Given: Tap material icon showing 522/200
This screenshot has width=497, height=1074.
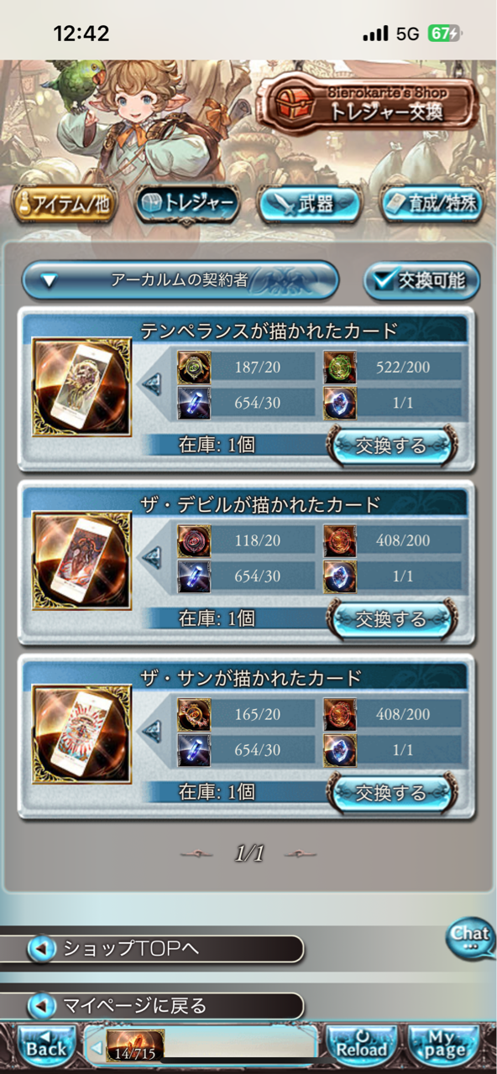Looking at the screenshot, I should pyautogui.click(x=339, y=368).
